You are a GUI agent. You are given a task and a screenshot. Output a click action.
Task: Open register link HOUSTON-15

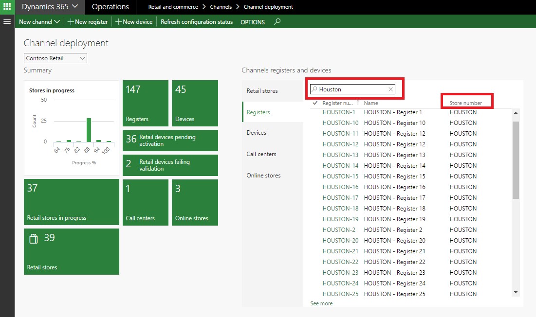coord(340,176)
